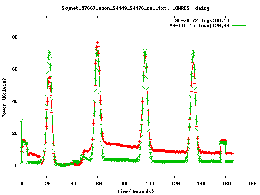Click the Time(Seconds) axis label
This screenshot has height=195, width=260.
point(136,191)
